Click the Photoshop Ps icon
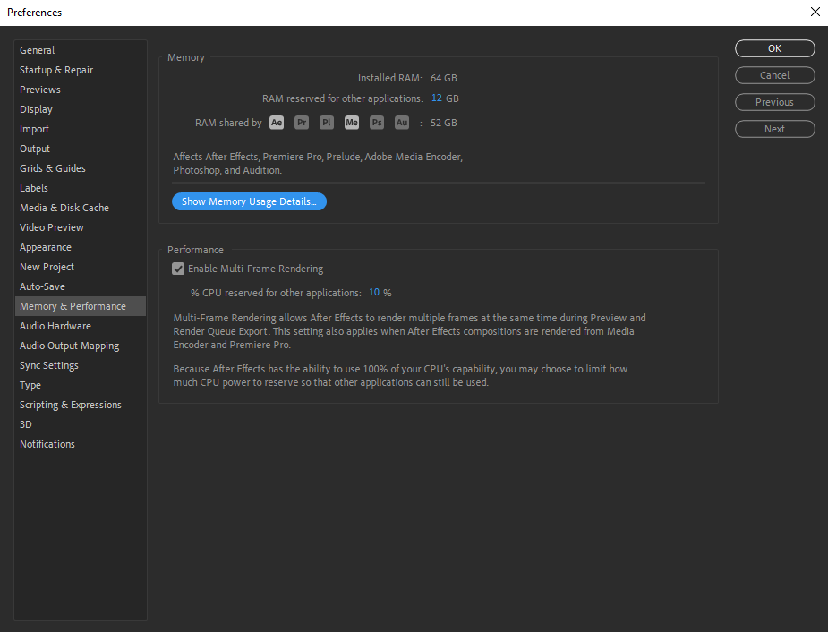 377,123
